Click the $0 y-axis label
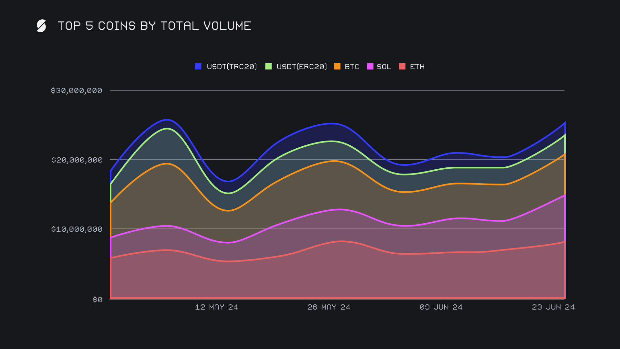The height and width of the screenshot is (349, 620). coord(98,300)
